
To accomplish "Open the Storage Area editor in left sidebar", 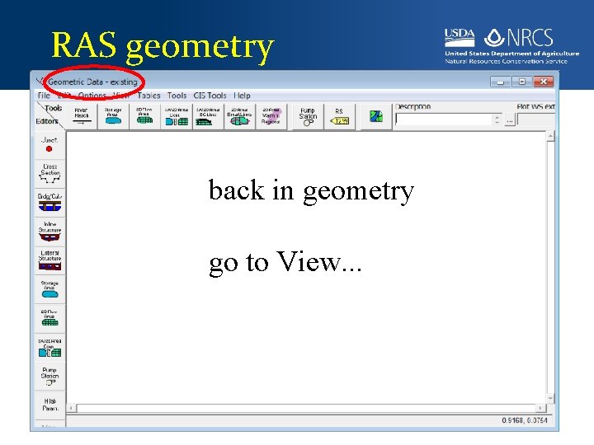I will pyautogui.click(x=49, y=289).
